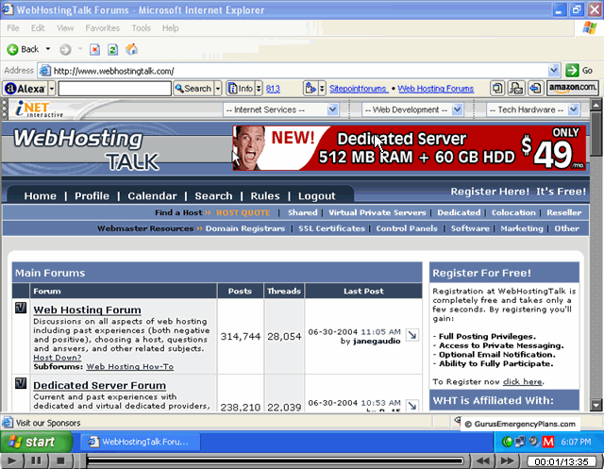Click the Windows Start button
This screenshot has width=604, height=469.
pyautogui.click(x=36, y=442)
